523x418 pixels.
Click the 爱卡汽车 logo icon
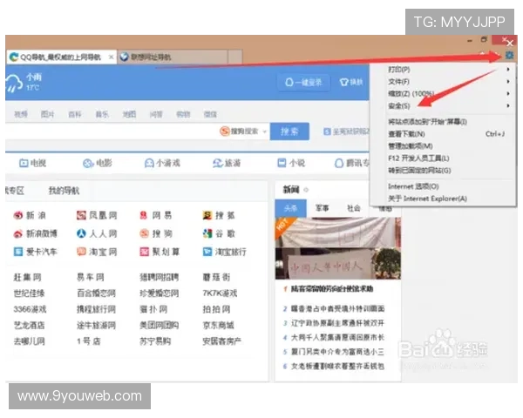point(18,252)
